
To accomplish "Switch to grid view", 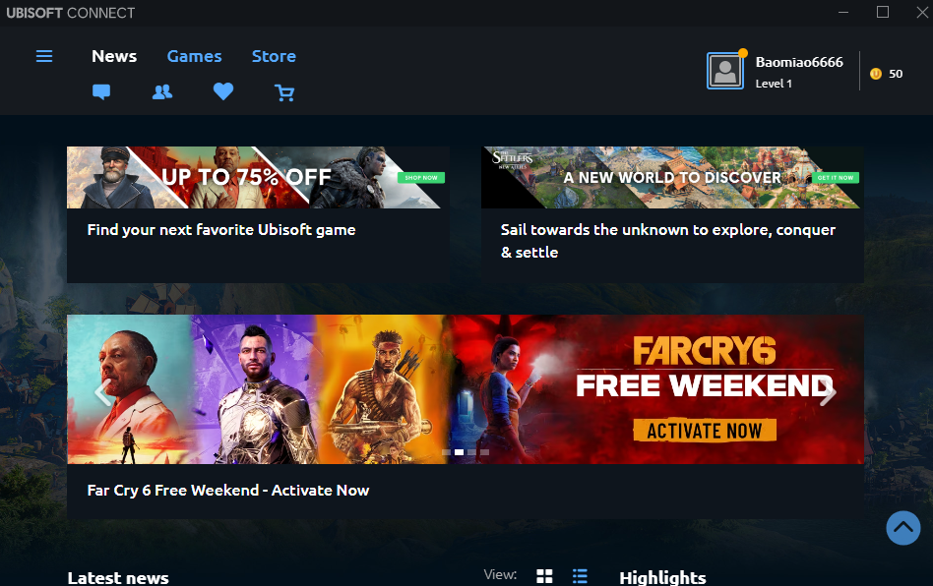I will tap(544, 576).
